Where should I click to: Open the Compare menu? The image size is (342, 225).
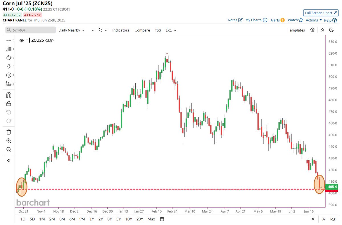[142, 30]
